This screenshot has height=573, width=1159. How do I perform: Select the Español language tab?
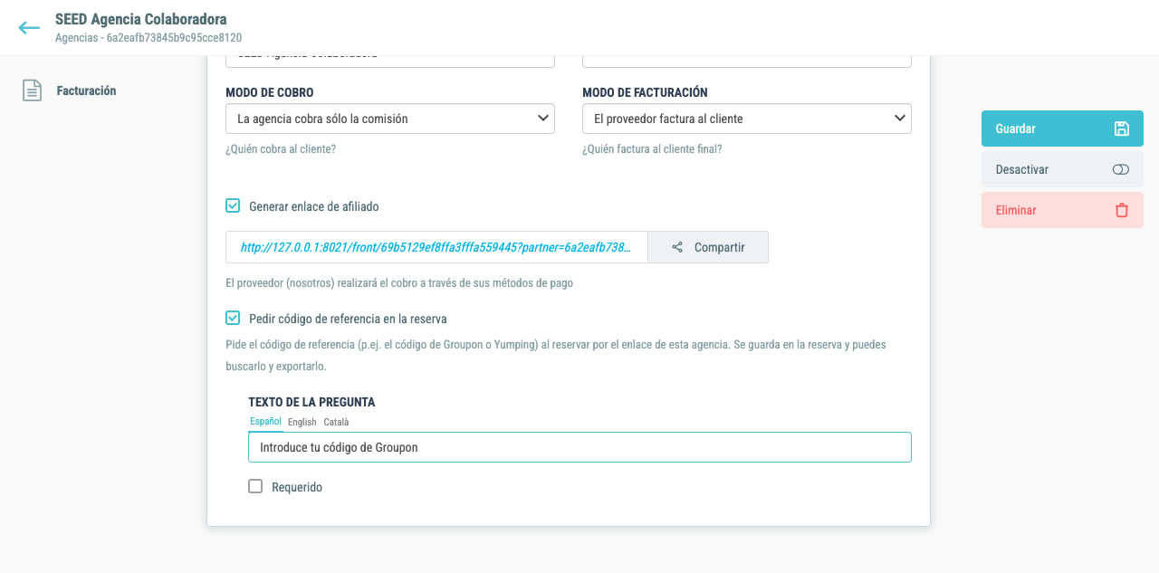click(266, 422)
